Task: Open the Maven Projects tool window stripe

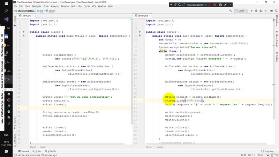Action: point(277,39)
